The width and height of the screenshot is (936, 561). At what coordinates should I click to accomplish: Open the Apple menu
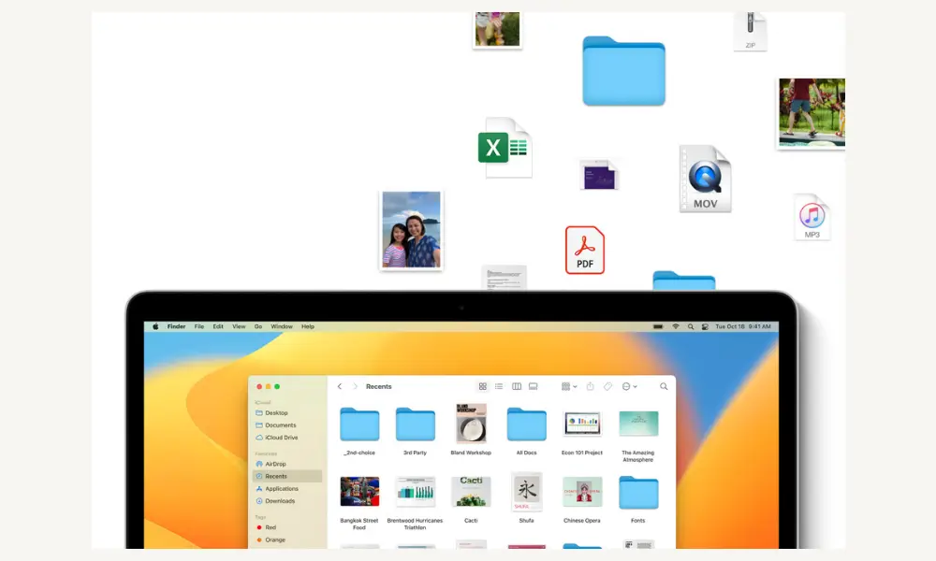pyautogui.click(x=155, y=326)
